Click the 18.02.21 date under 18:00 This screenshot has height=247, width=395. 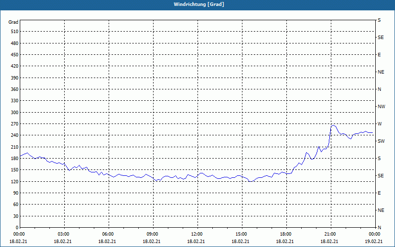coord(285,242)
